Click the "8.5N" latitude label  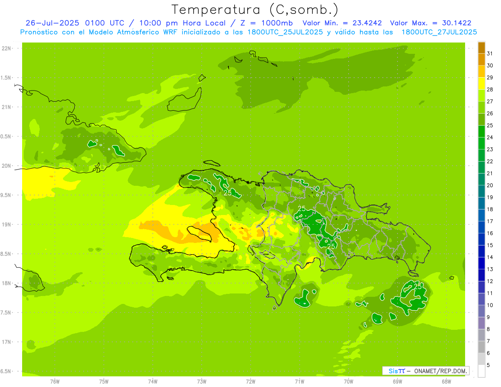tap(6, 254)
